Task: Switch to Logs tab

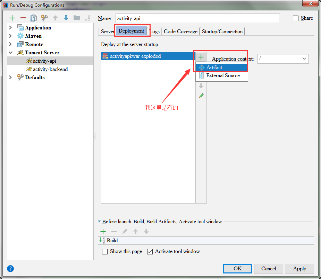Action: tap(155, 31)
